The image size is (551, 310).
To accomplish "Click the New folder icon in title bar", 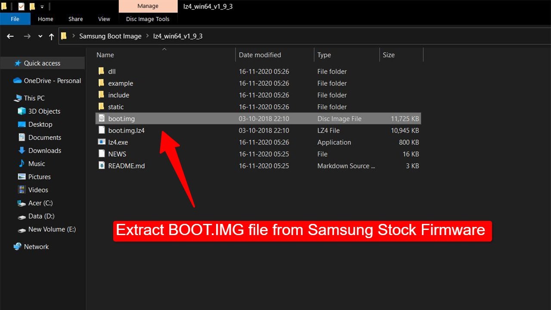I will pyautogui.click(x=32, y=6).
